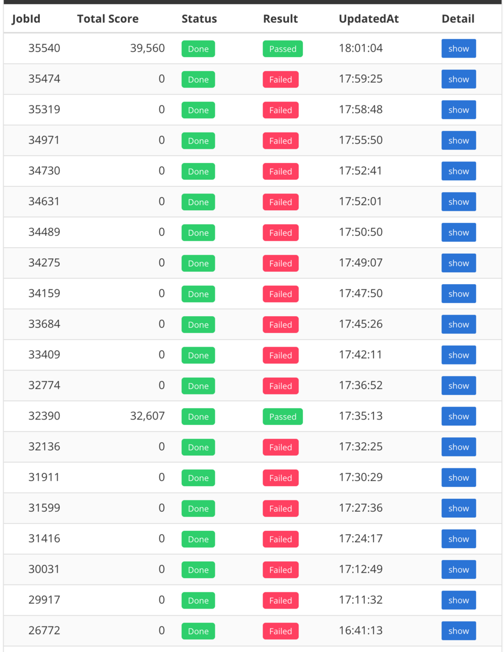The height and width of the screenshot is (652, 504).
Task: Click show in row 33409
Action: click(x=459, y=355)
